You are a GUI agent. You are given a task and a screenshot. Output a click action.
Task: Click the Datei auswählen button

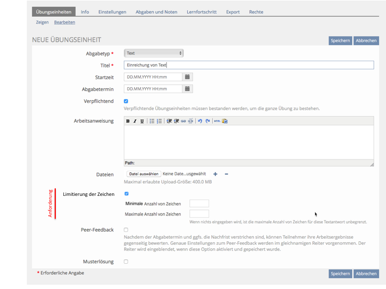coord(144,174)
